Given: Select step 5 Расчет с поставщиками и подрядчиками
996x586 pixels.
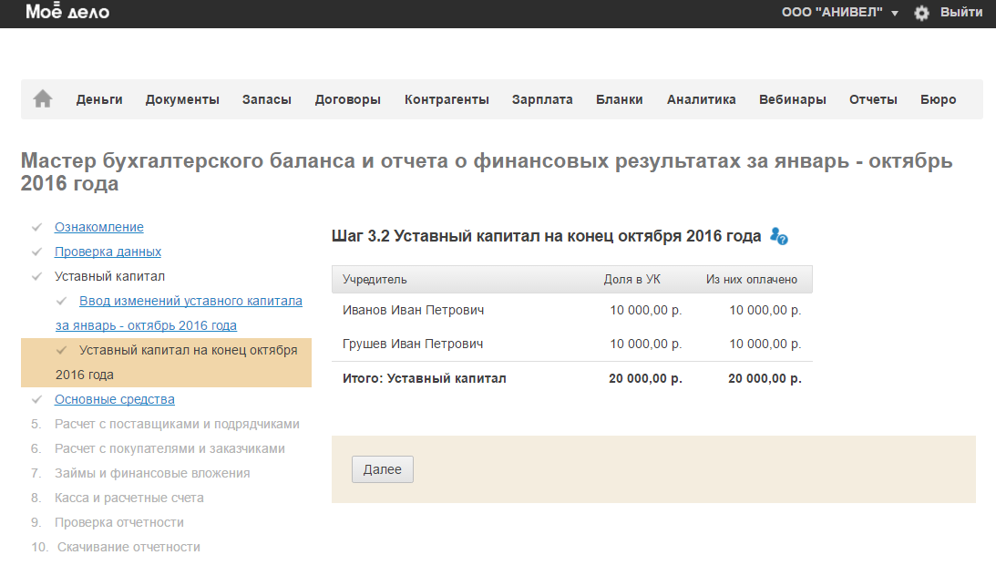Looking at the screenshot, I should click(x=177, y=424).
